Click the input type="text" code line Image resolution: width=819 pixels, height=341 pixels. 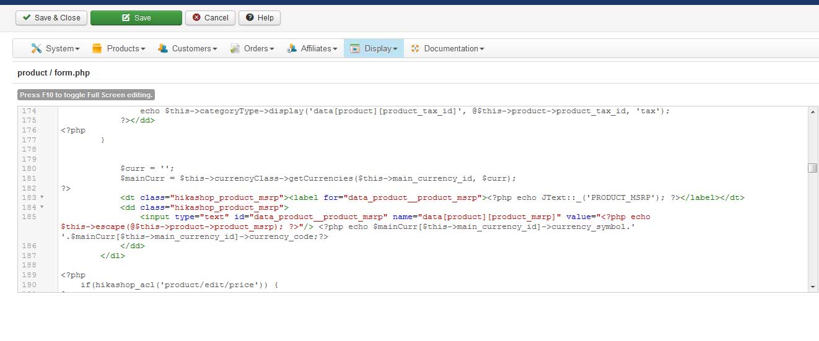point(356,227)
